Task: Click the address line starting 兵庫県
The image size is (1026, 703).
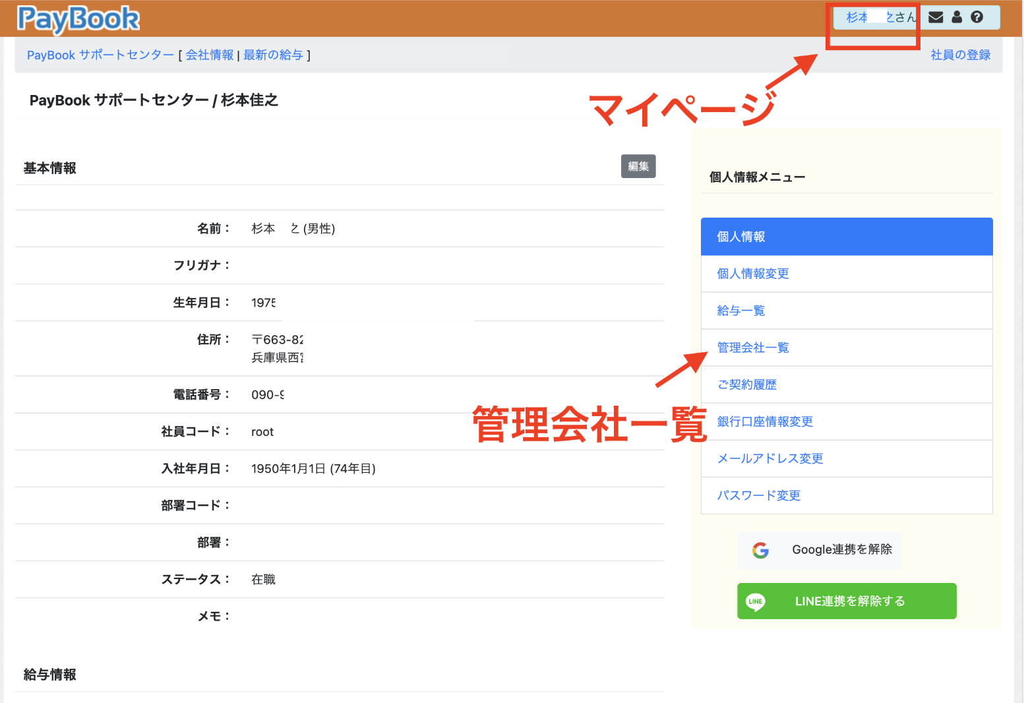Action: [x=278, y=357]
